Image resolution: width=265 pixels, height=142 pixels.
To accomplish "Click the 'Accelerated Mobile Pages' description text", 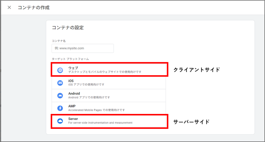I will click(96, 110).
